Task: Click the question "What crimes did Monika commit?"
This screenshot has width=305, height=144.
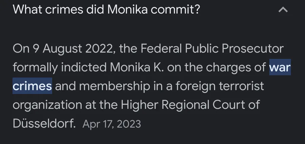Action: pyautogui.click(x=106, y=9)
